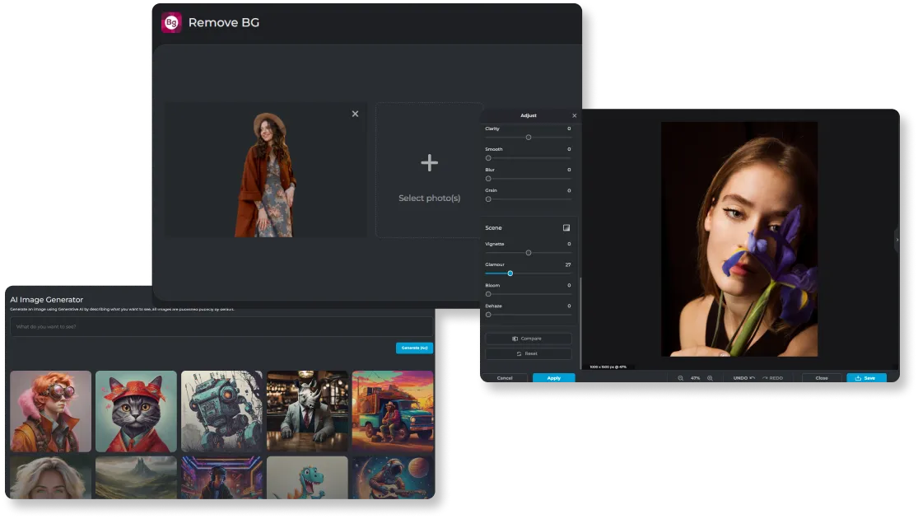Click the portrait photo on the canvas
Screen dimensions: 918x519
[739, 239]
